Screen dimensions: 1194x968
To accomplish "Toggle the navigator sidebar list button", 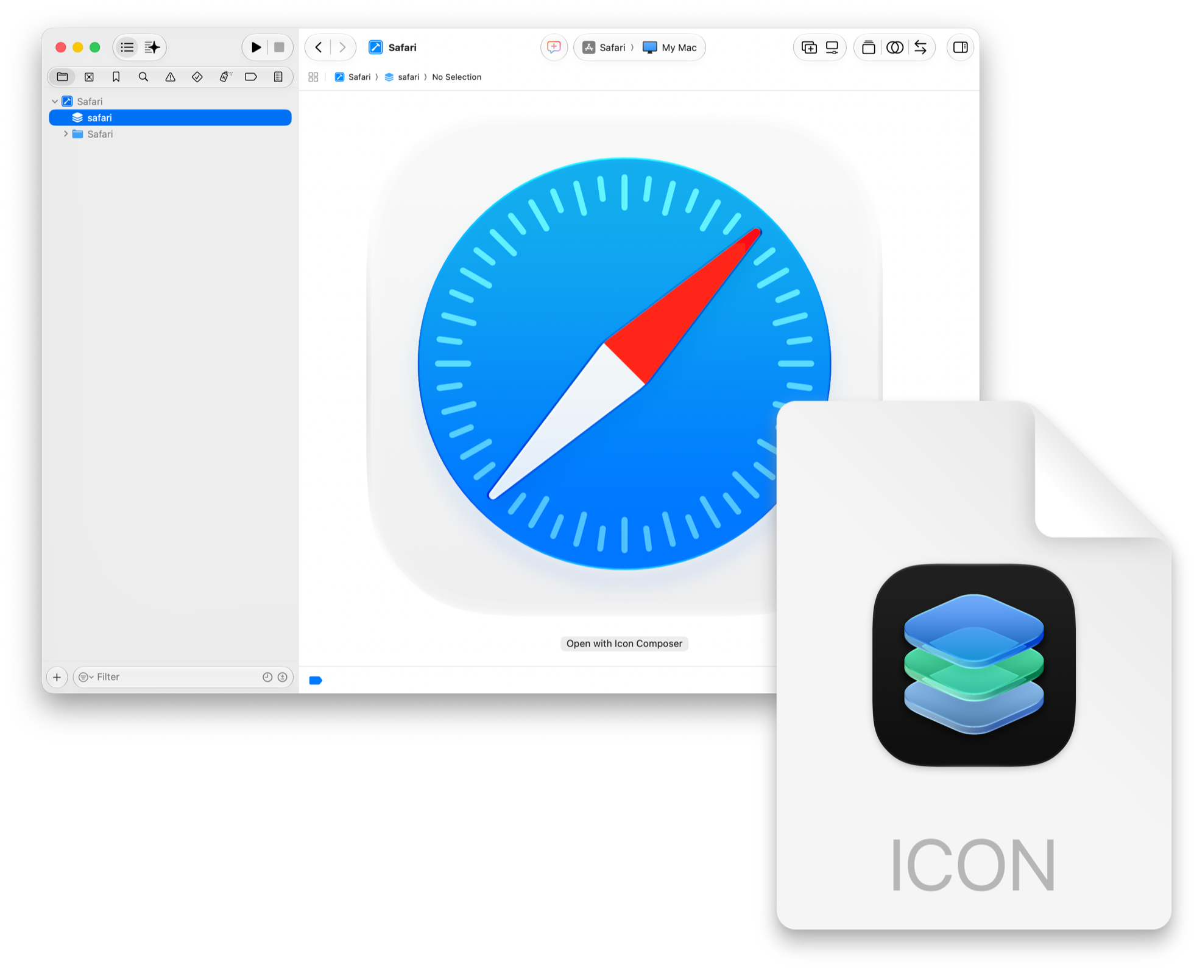I will pyautogui.click(x=127, y=47).
